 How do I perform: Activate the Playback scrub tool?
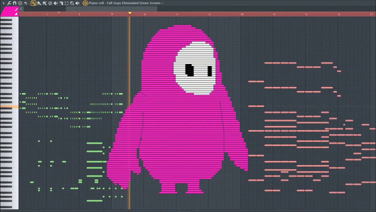click(78, 3)
